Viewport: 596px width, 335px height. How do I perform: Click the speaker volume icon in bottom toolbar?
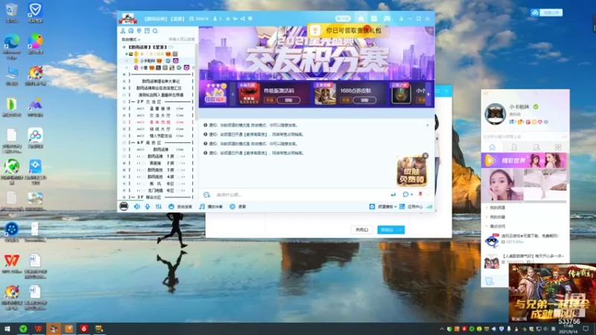tap(137, 206)
